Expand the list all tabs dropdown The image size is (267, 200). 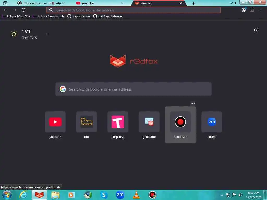tap(233, 3)
